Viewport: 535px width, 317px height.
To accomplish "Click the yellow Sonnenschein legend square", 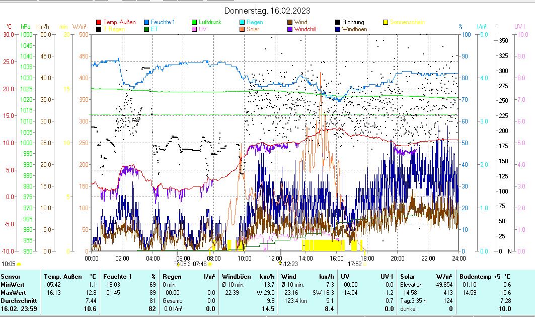I will click(386, 22).
